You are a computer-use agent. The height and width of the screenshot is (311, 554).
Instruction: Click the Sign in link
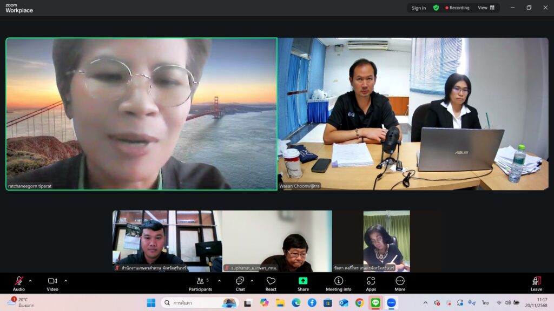(419, 8)
